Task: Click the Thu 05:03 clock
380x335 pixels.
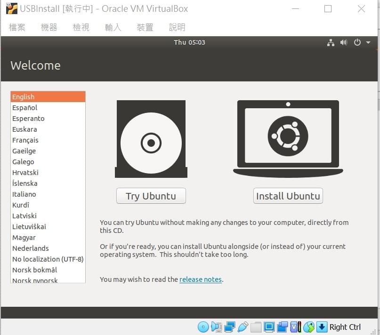Action: (x=189, y=42)
